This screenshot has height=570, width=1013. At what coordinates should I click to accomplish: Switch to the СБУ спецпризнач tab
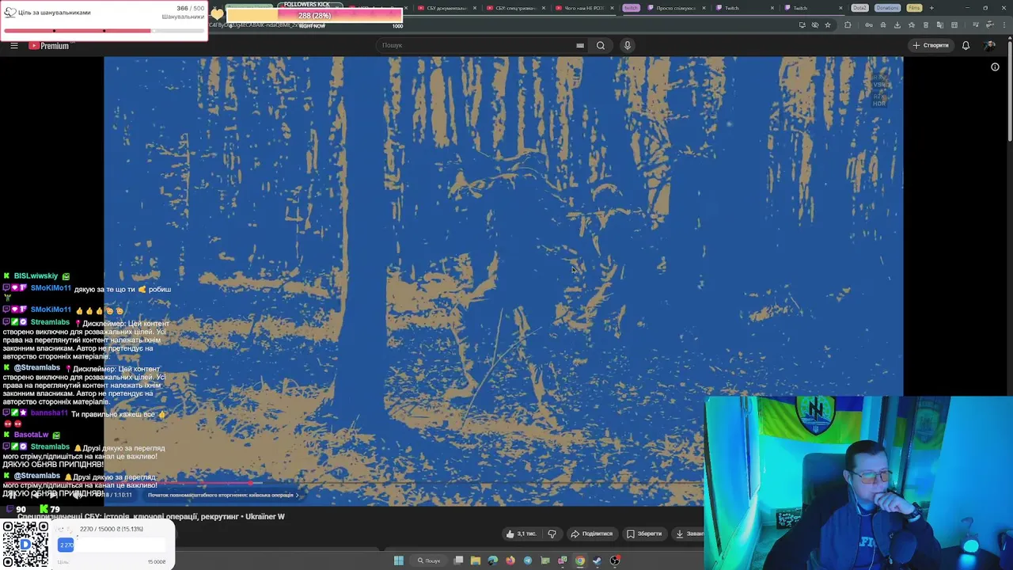[x=516, y=8]
